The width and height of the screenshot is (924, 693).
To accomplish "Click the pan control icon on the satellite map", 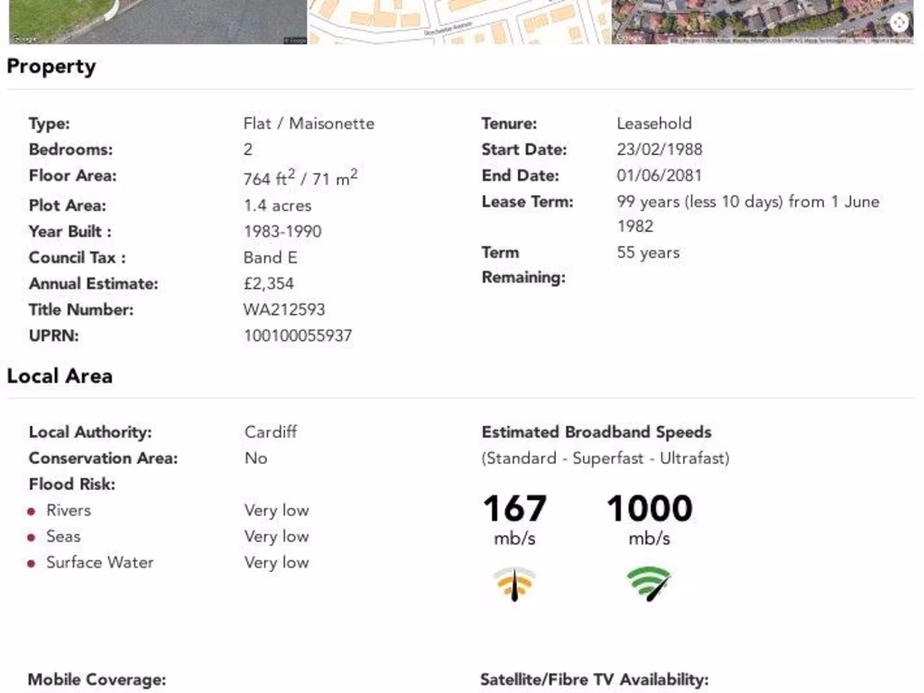I will click(899, 23).
